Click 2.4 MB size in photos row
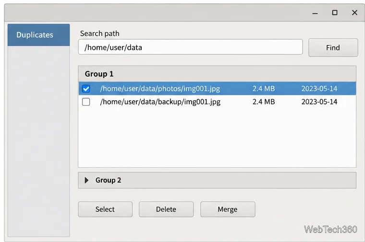The width and height of the screenshot is (365, 242). point(264,89)
